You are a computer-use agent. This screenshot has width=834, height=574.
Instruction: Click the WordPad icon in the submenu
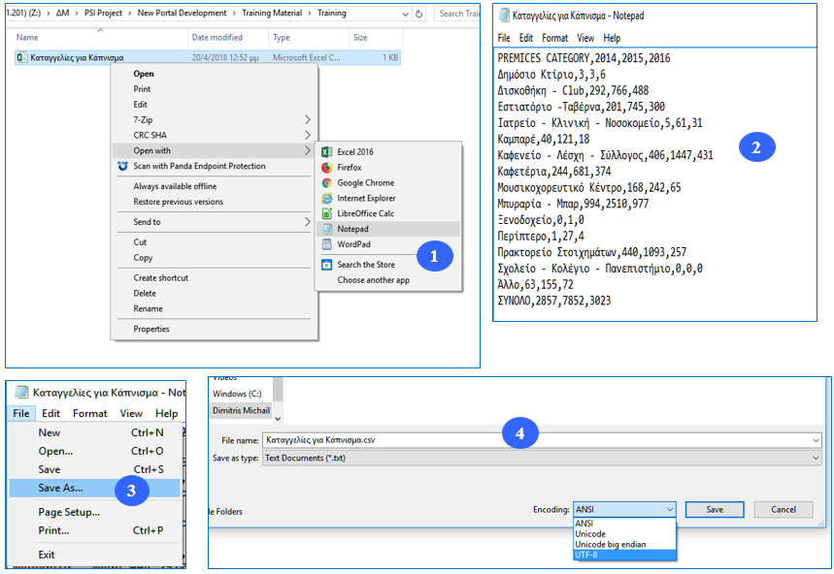point(327,244)
